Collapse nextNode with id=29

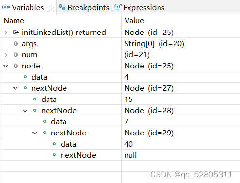35,133
